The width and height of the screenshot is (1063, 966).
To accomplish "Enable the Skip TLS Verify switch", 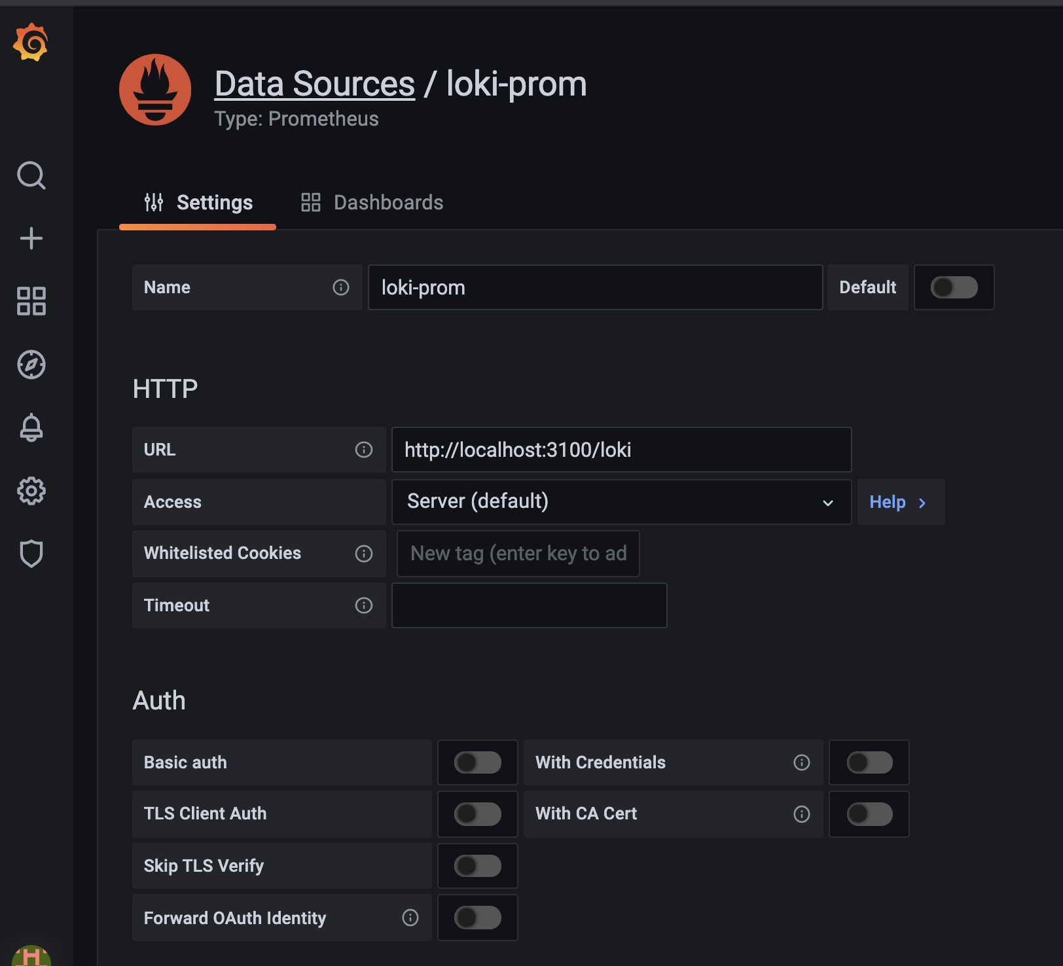I will (x=478, y=866).
